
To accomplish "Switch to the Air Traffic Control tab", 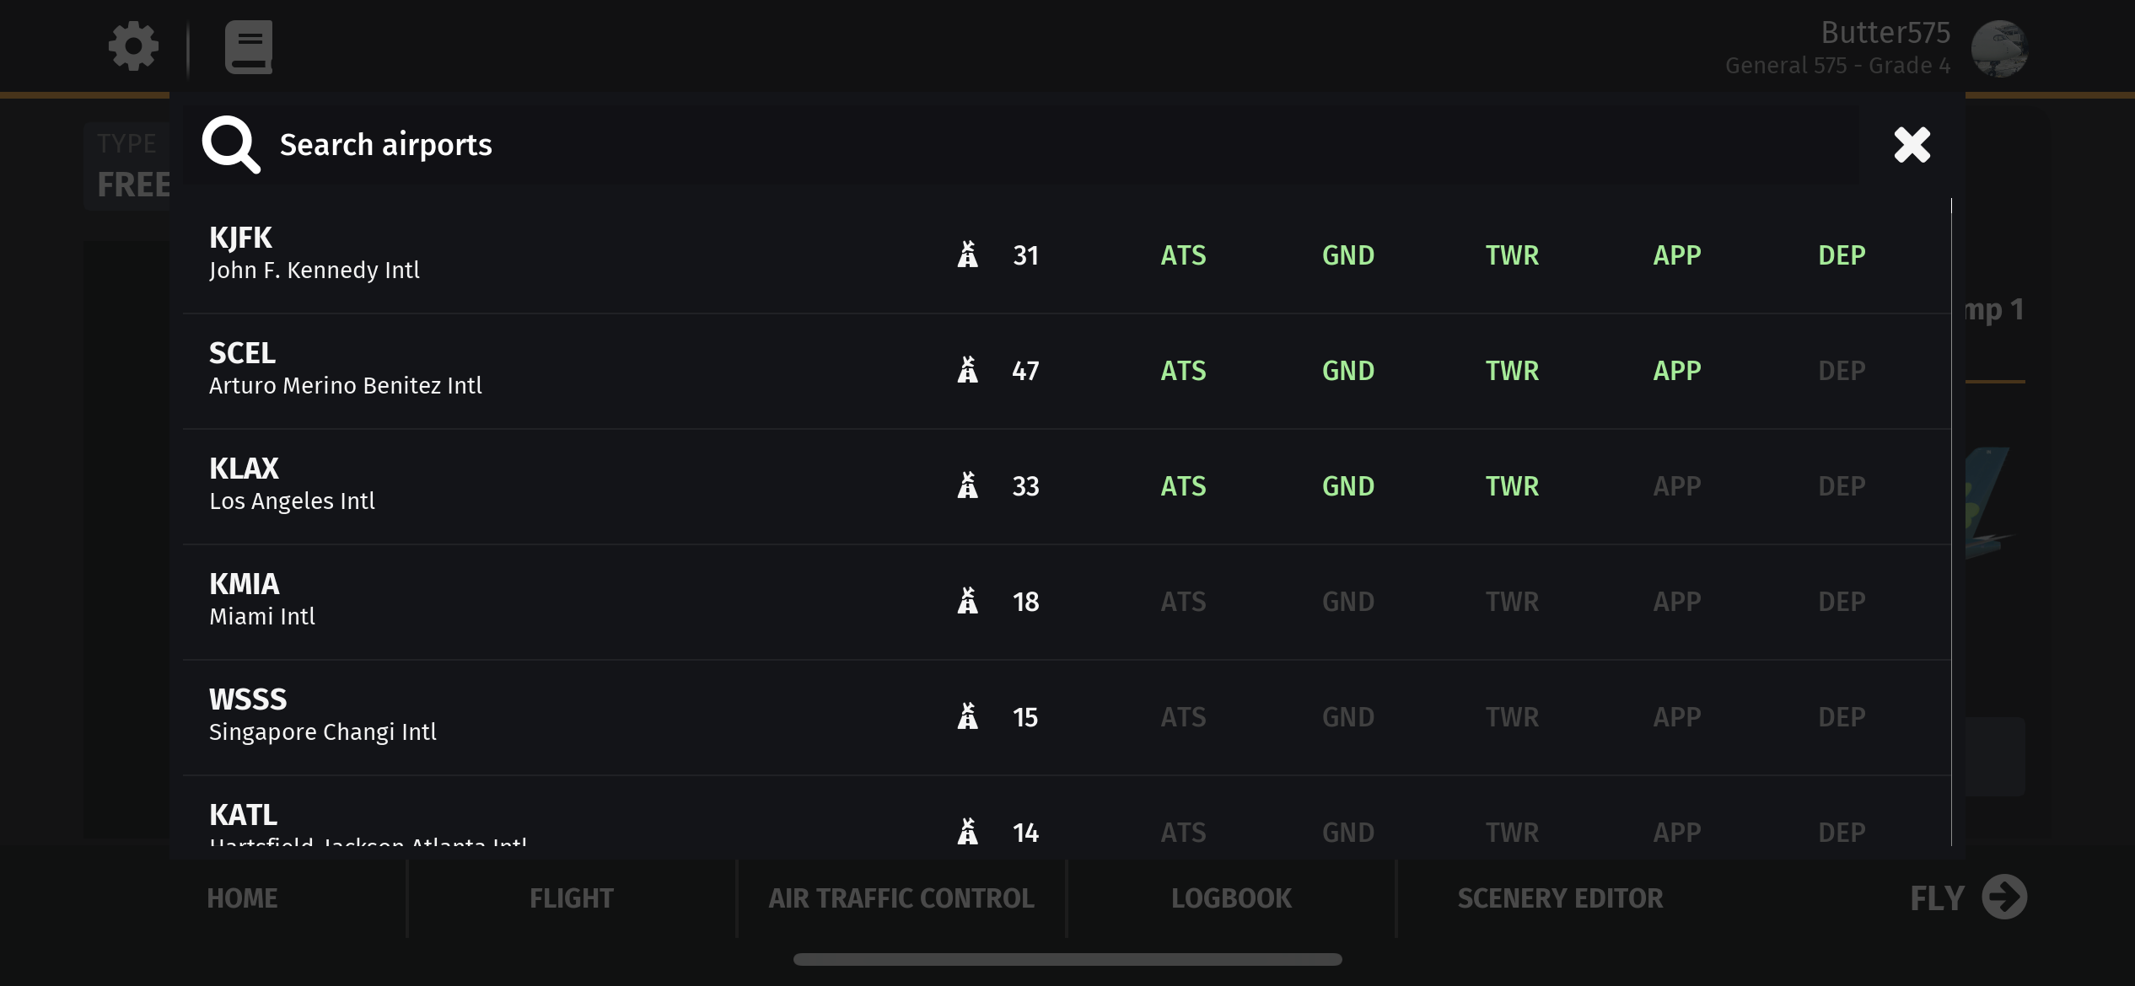I will [x=901, y=898].
